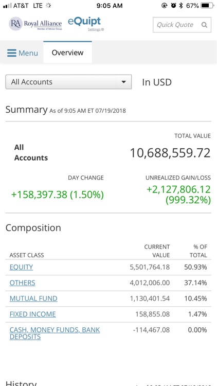This screenshot has height=386, width=217.
Task: Open the OTHERS asset class link
Action: pyautogui.click(x=23, y=283)
